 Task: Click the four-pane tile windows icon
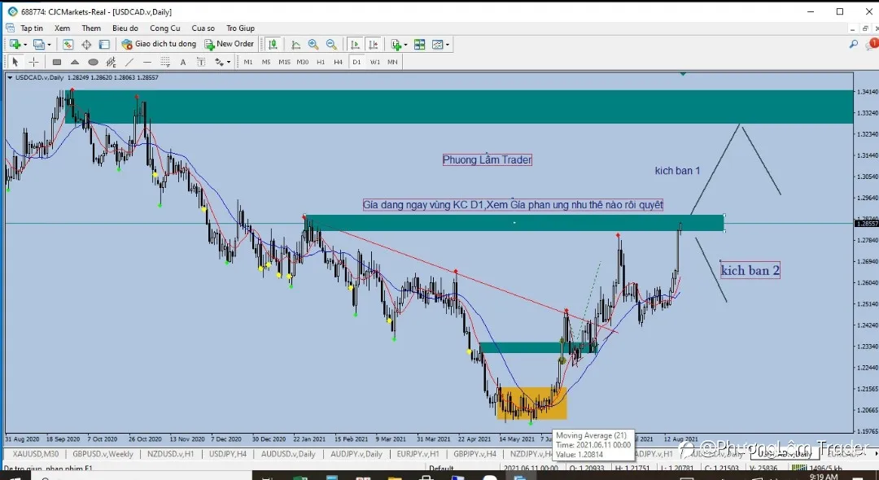[x=419, y=44]
